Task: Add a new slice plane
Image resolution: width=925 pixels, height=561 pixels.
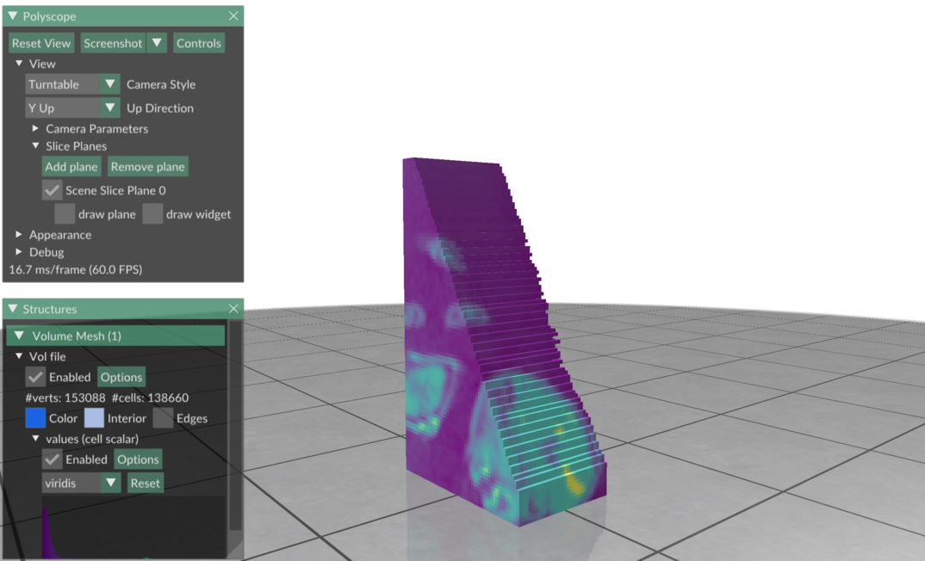Action: click(x=71, y=167)
